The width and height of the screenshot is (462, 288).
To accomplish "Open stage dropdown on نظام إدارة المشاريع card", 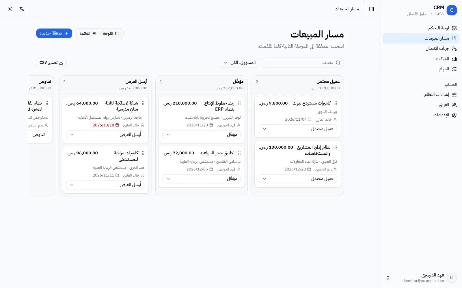I will coord(298,179).
